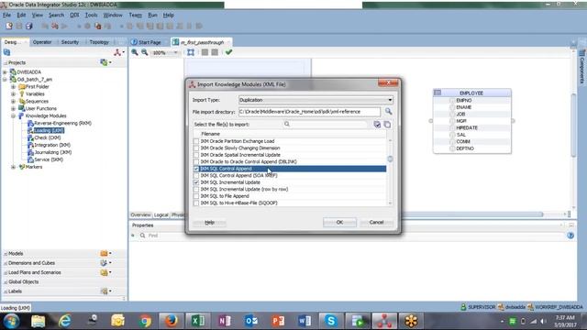Open Word from the taskbar

click(305, 321)
